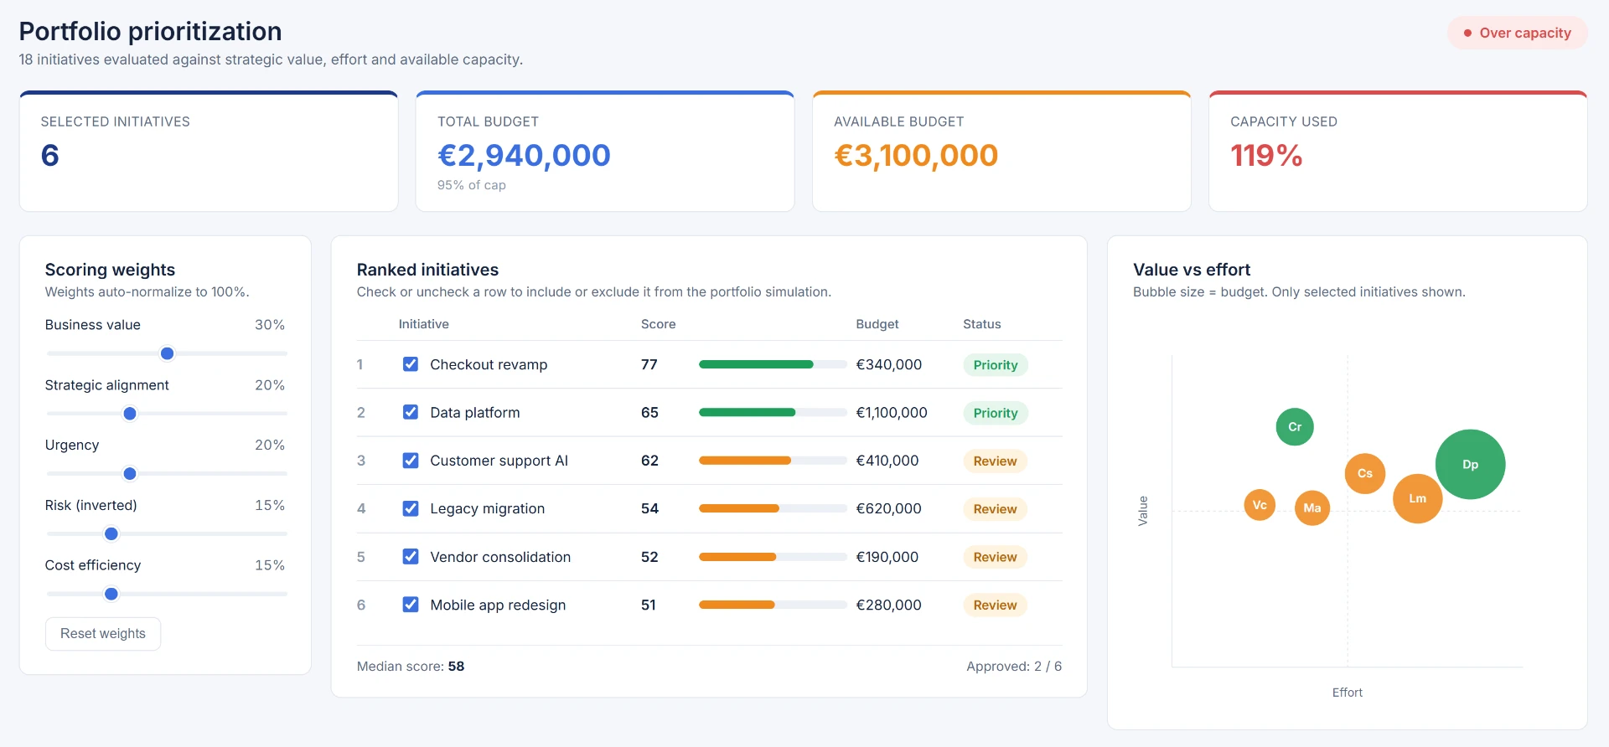
Task: Click the Data platform initiative name
Action: [x=475, y=412]
